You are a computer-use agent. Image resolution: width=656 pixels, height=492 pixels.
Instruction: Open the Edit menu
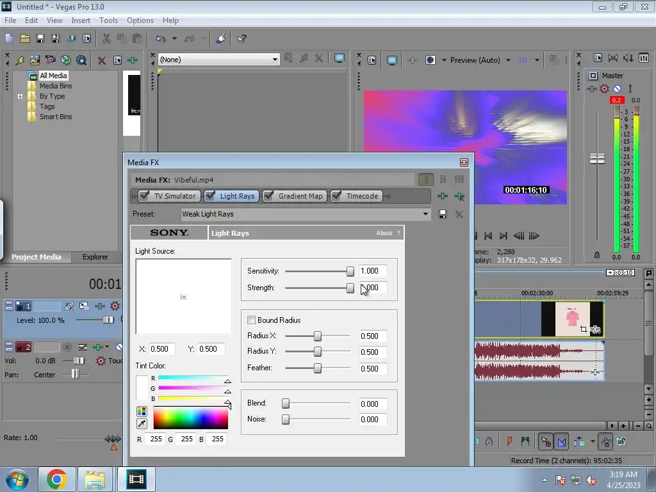31,20
